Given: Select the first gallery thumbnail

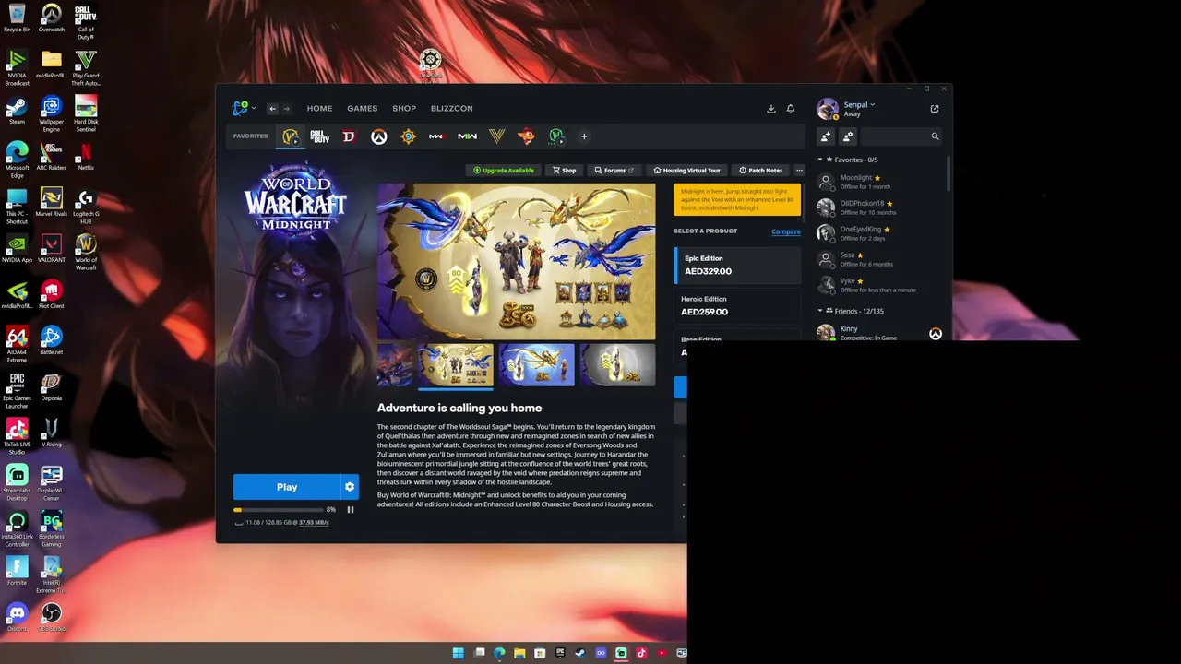Looking at the screenshot, I should [x=395, y=364].
